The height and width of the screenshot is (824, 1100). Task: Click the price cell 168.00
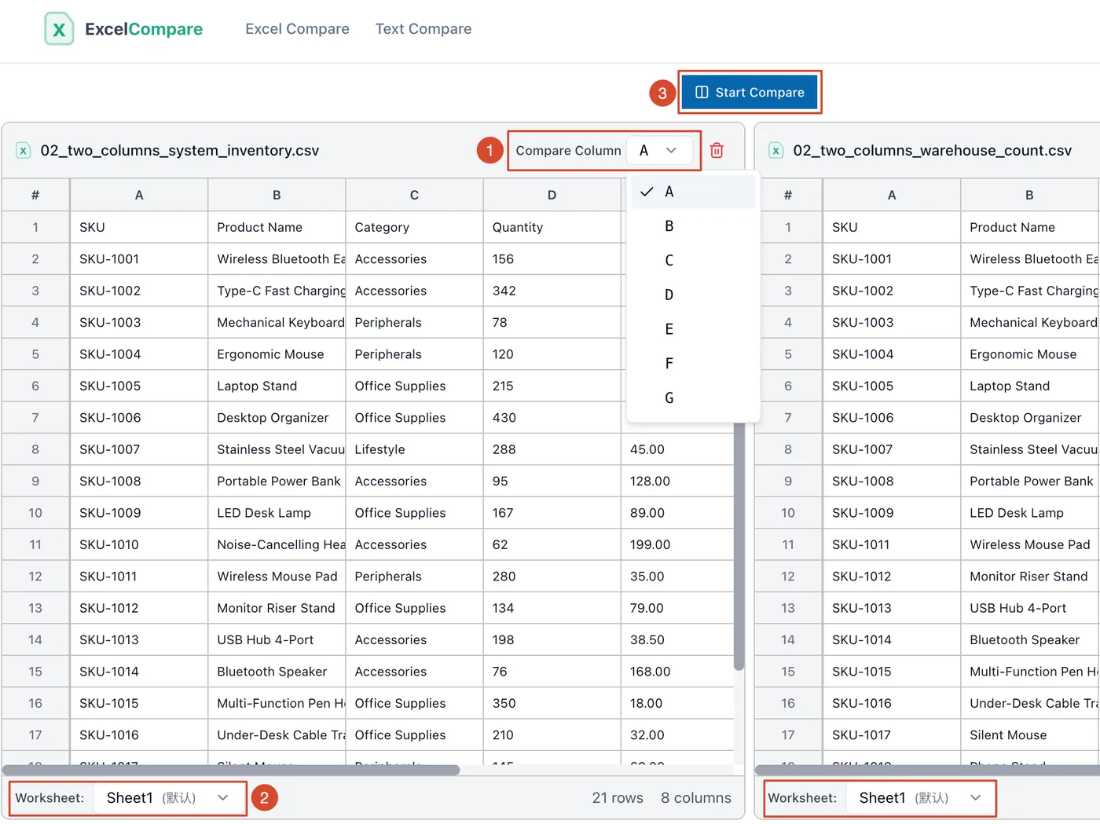pyautogui.click(x=677, y=672)
